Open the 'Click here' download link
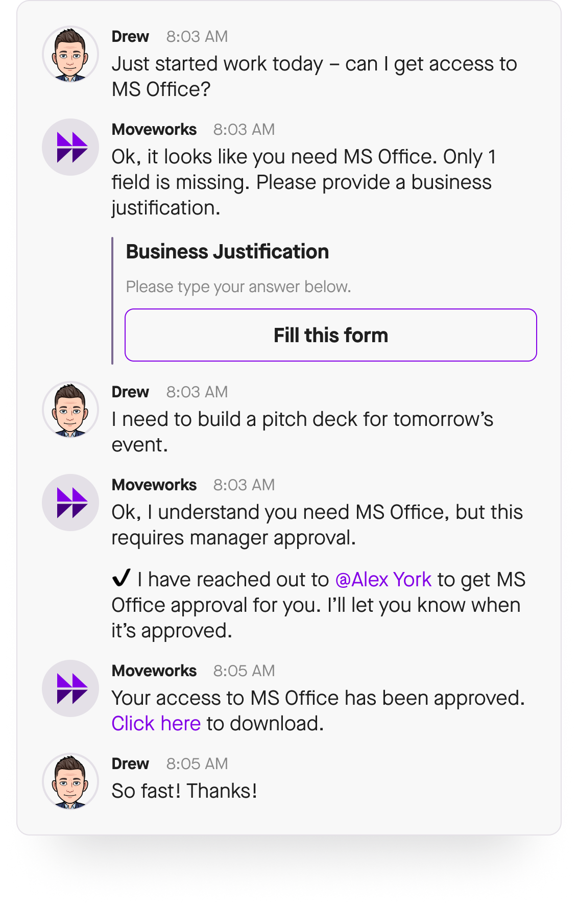 [x=156, y=723]
